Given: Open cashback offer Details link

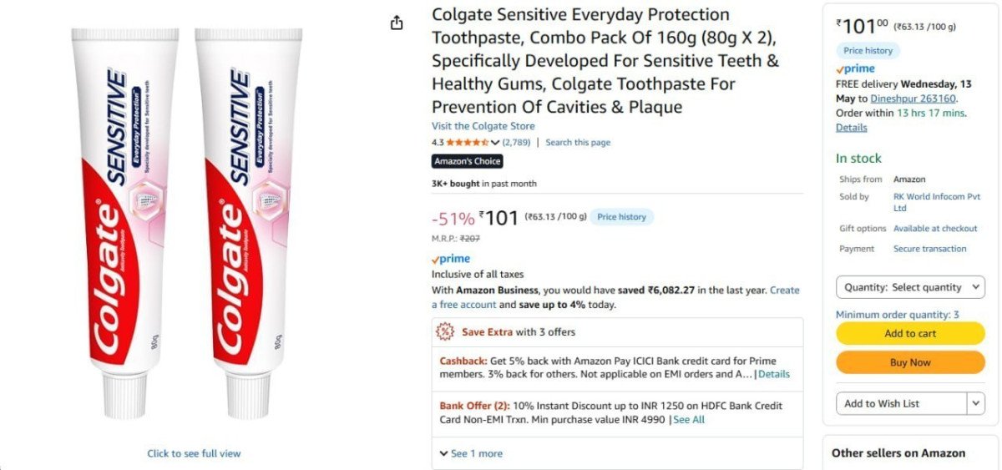Looking at the screenshot, I should coord(773,374).
